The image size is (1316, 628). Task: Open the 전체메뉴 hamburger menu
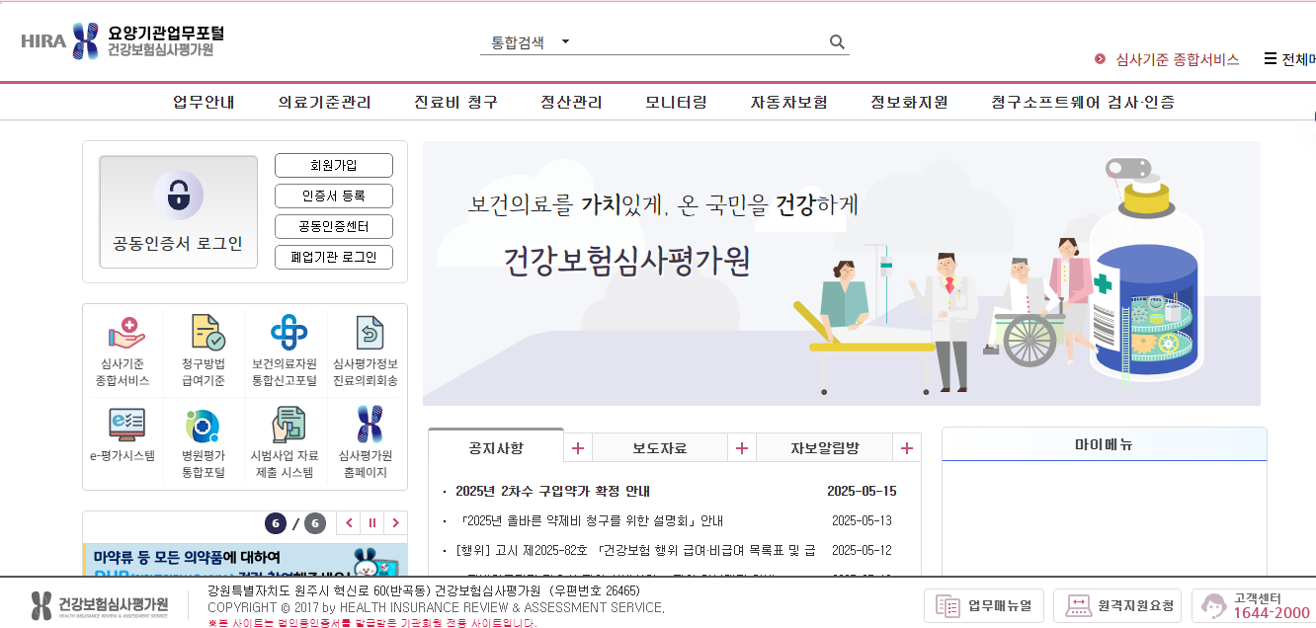coord(1289,59)
